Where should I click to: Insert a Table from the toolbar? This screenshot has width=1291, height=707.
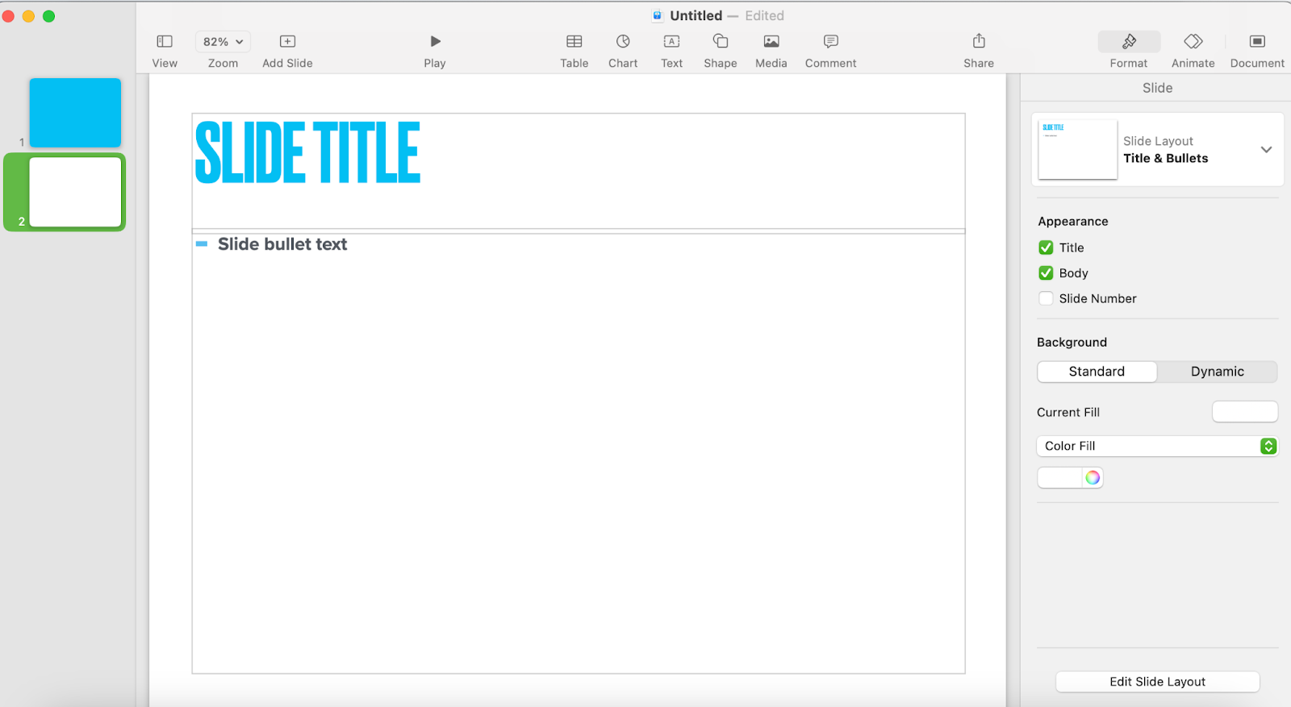click(x=574, y=42)
